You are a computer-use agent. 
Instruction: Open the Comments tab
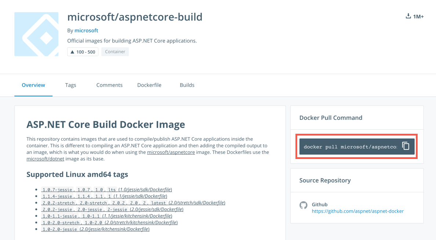click(x=109, y=85)
